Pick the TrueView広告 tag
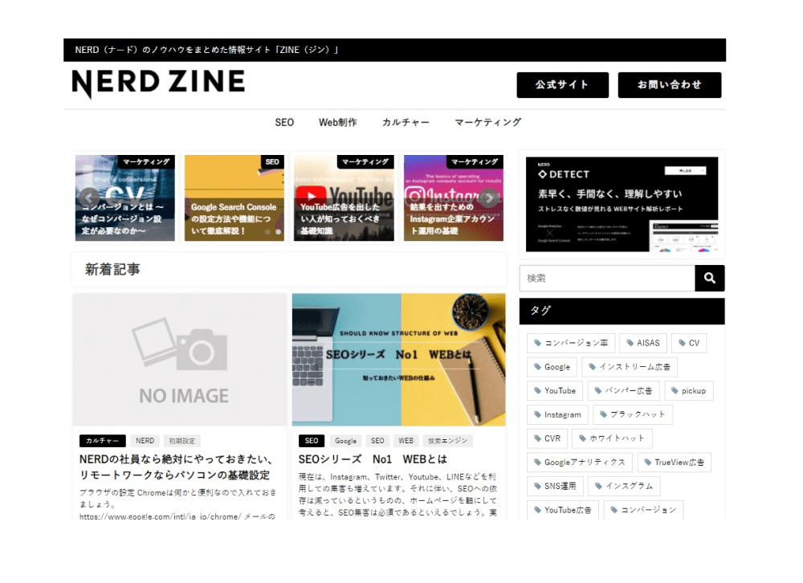Viewport: 803px width, 583px height. (x=674, y=463)
